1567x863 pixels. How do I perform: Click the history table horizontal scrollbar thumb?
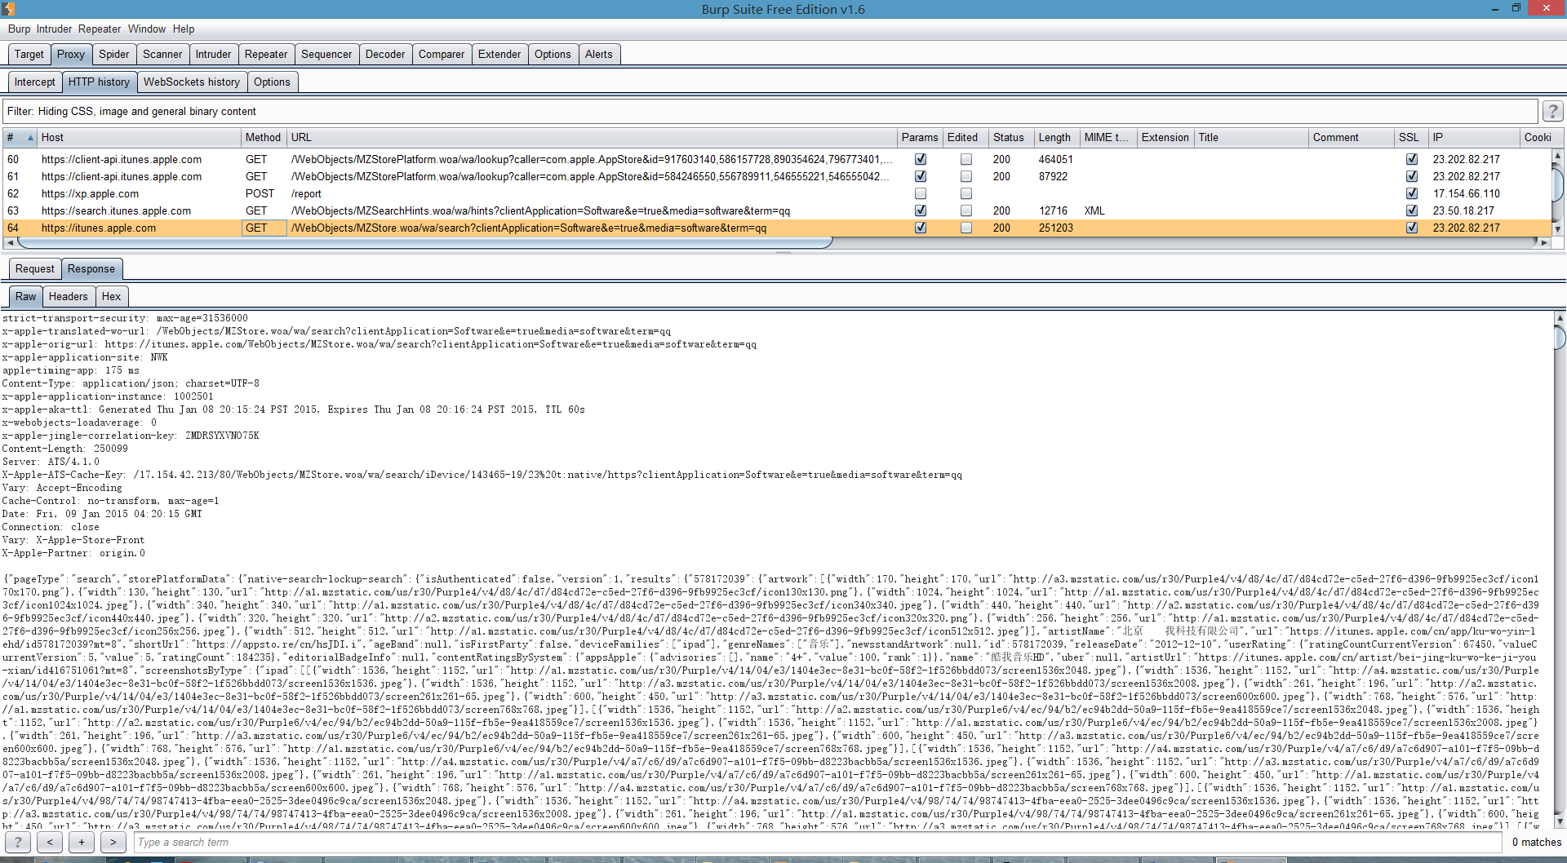click(424, 243)
